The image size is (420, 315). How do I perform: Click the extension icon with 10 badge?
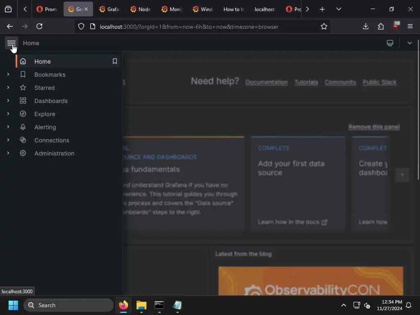[396, 26]
